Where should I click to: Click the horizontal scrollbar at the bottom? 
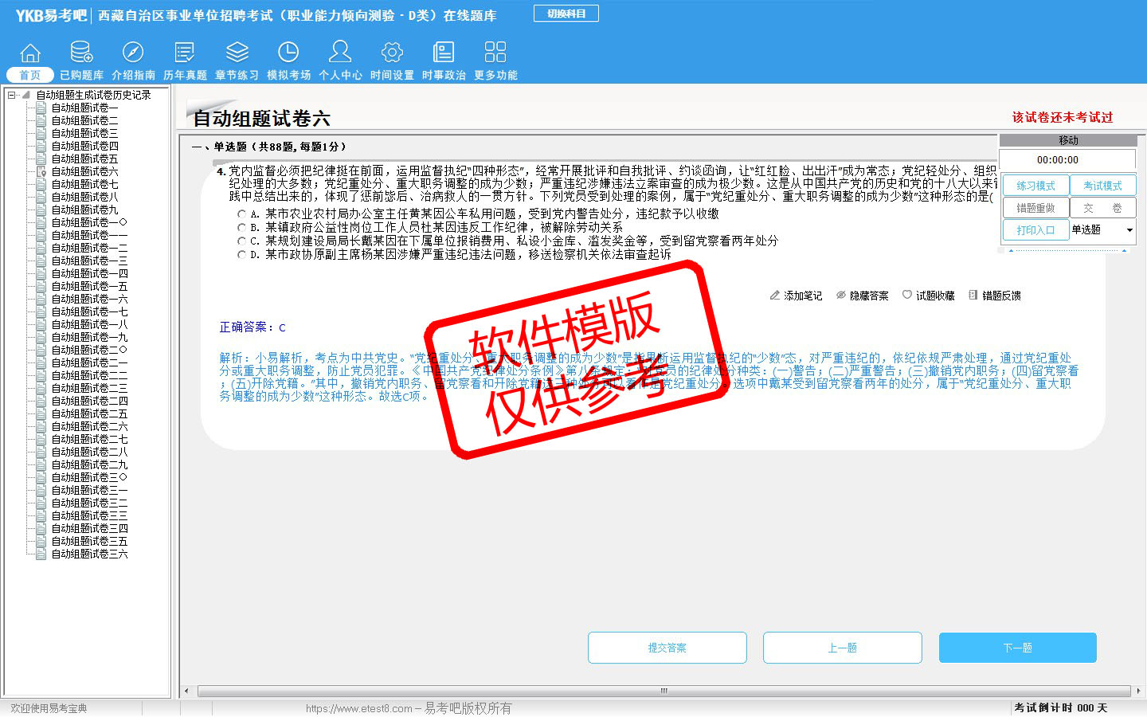coord(663,691)
